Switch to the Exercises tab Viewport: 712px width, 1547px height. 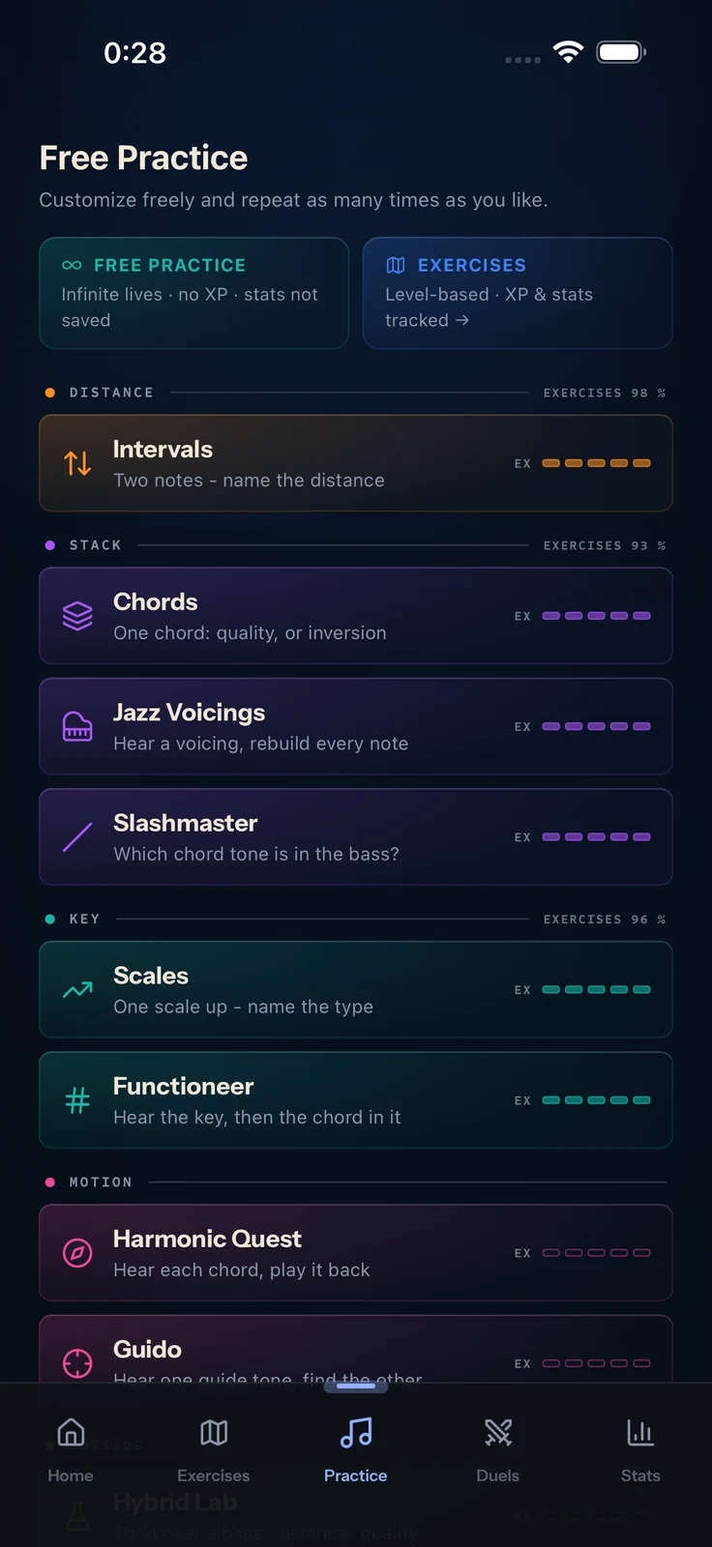214,1449
